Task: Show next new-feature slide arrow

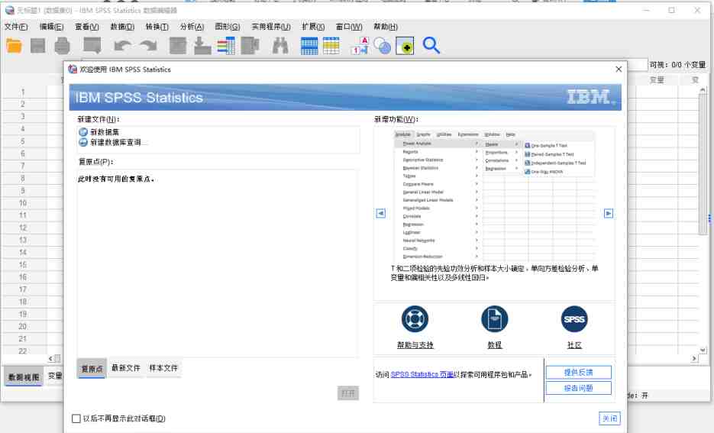Action: (x=609, y=213)
